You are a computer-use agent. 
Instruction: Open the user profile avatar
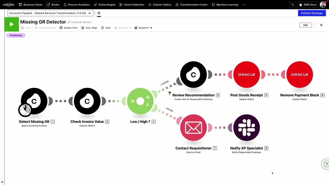point(323,5)
